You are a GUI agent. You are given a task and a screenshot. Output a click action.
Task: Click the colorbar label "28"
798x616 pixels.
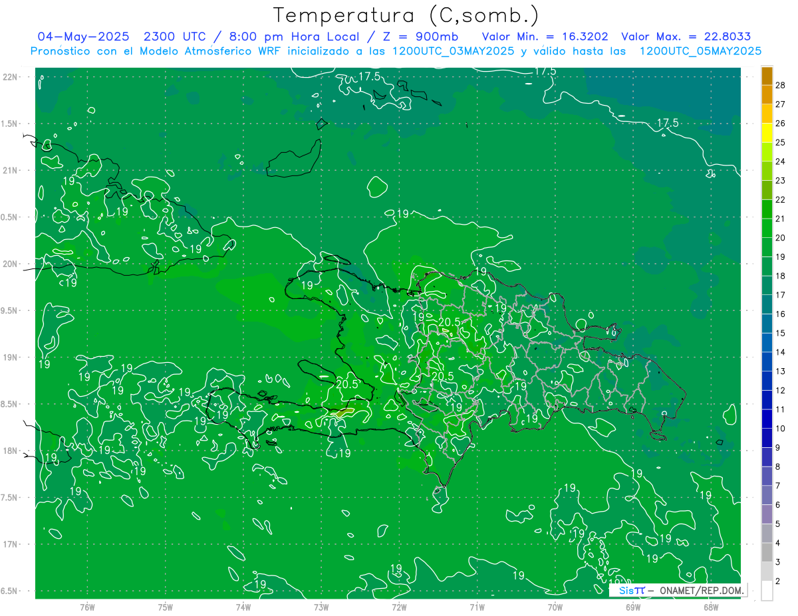click(x=781, y=85)
